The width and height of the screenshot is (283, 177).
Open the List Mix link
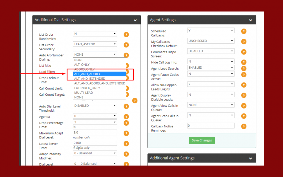pos(45,66)
